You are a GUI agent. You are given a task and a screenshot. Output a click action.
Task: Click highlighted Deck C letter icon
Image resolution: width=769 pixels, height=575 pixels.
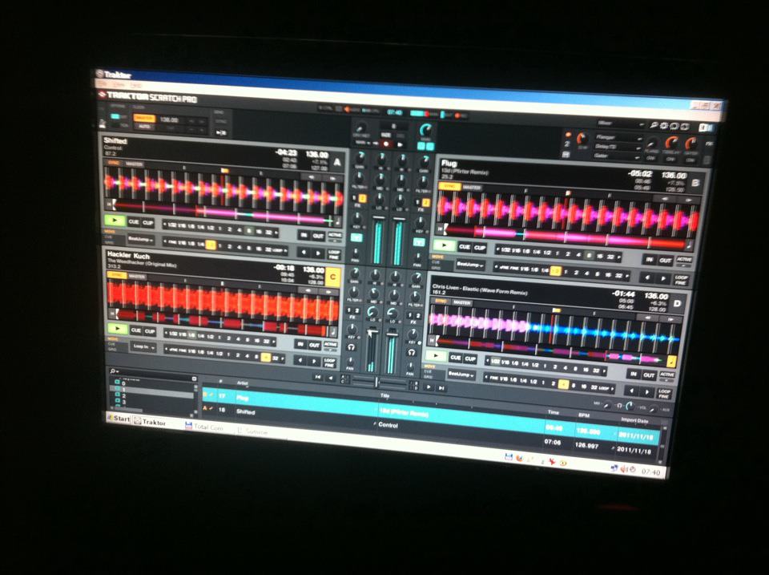coord(333,277)
